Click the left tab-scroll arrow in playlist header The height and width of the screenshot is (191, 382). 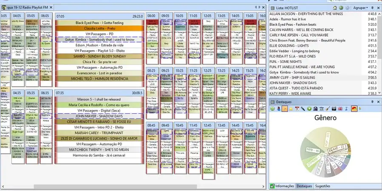point(256,7)
